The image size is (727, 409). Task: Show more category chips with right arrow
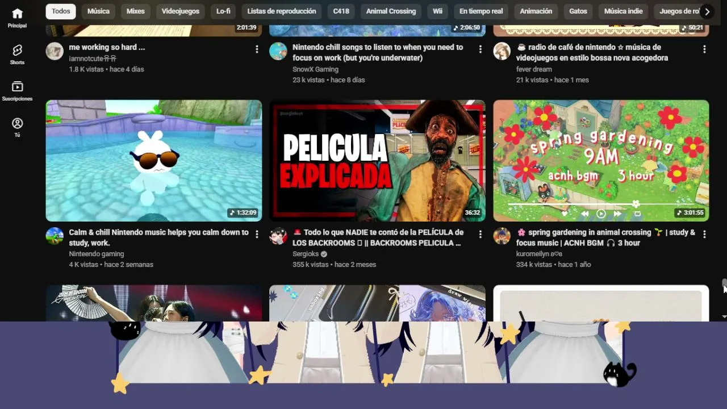click(707, 11)
